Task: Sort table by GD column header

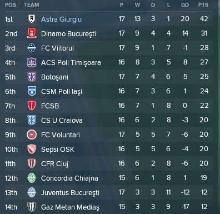Action: pyautogui.click(x=185, y=5)
